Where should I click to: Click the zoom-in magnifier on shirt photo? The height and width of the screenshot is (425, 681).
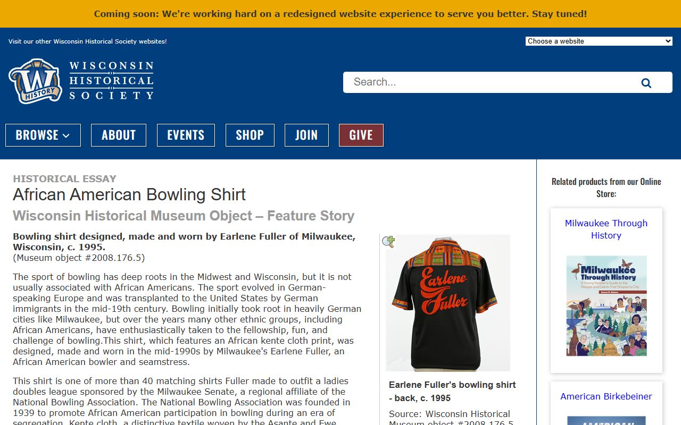tap(388, 242)
